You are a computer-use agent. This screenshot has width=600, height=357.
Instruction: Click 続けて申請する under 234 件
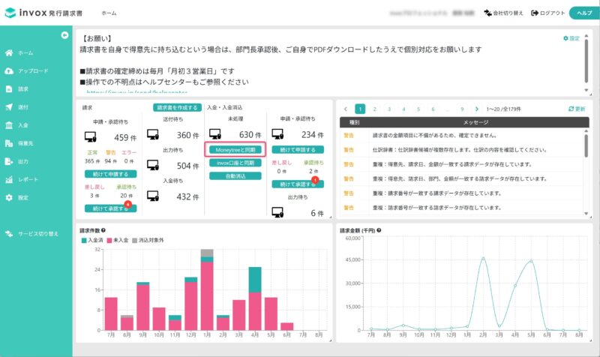tap(298, 149)
